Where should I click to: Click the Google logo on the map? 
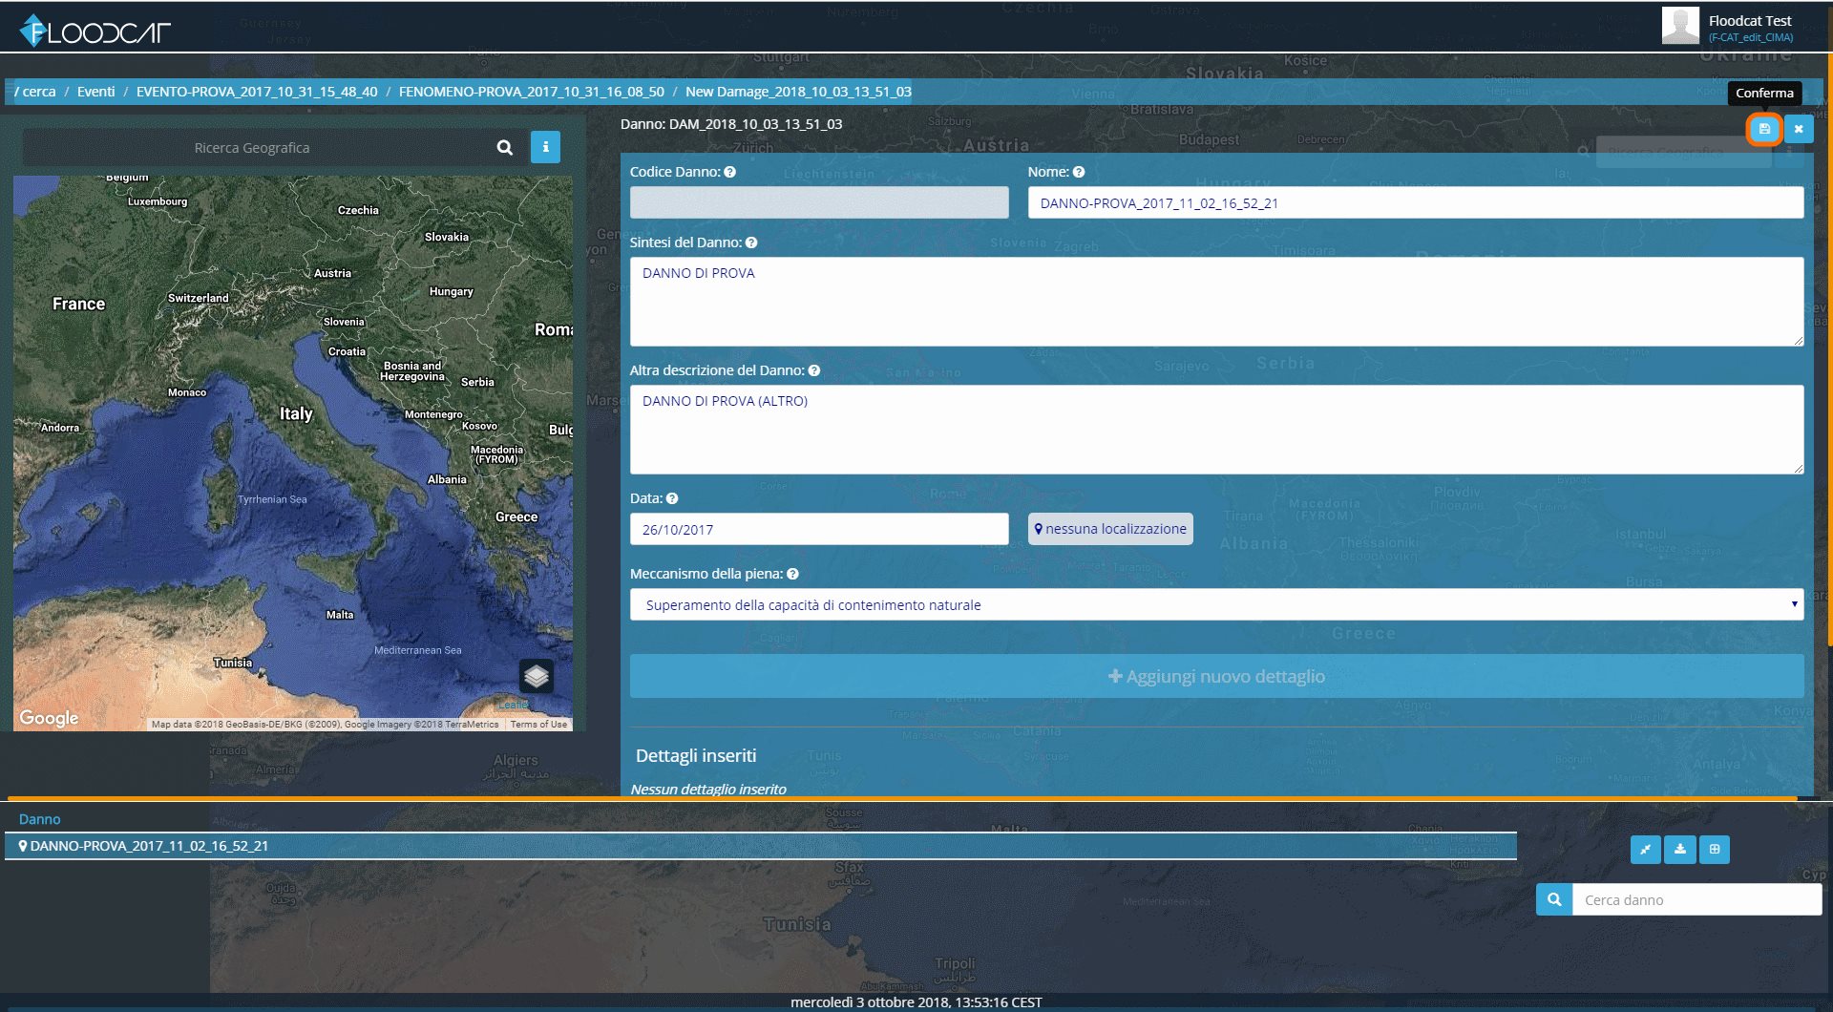click(x=49, y=718)
